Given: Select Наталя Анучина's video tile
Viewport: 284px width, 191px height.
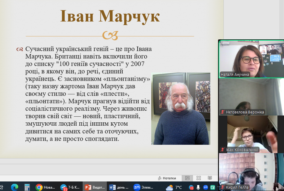Looking at the screenshot, I should tap(251, 59).
